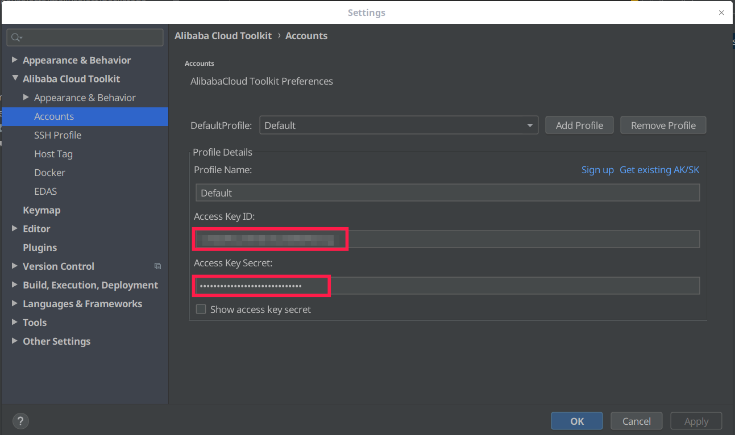Expand the Tools settings node
Viewport: 735px width, 435px height.
click(15, 323)
